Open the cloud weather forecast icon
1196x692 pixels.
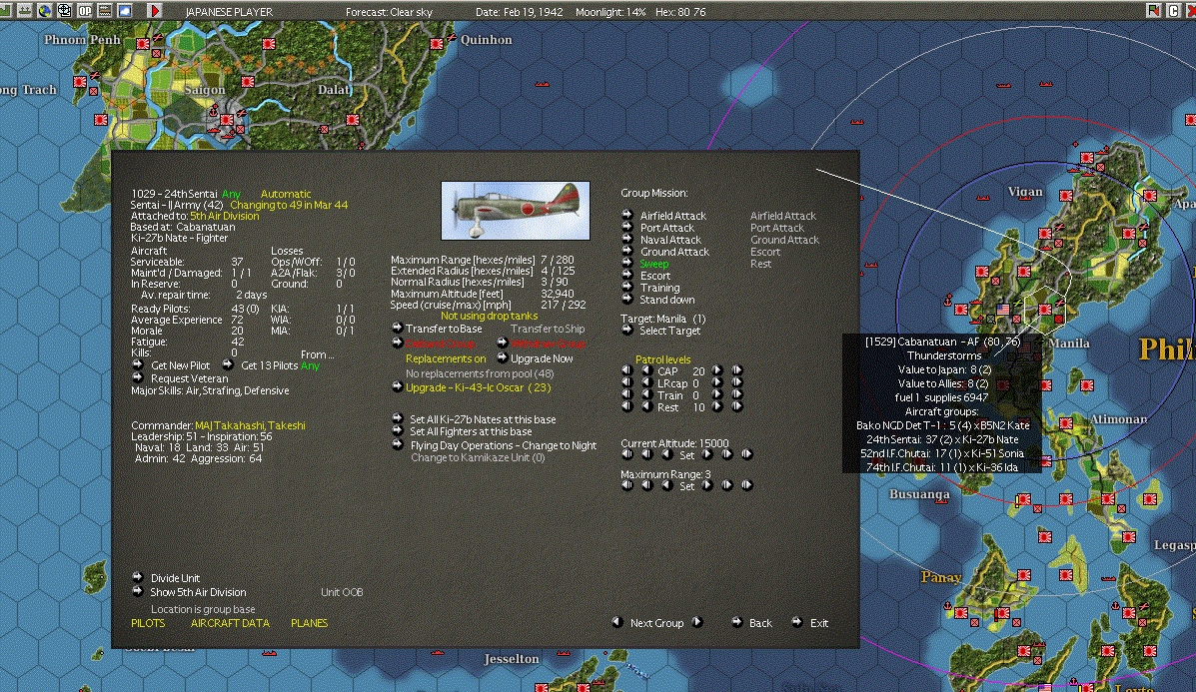(124, 10)
